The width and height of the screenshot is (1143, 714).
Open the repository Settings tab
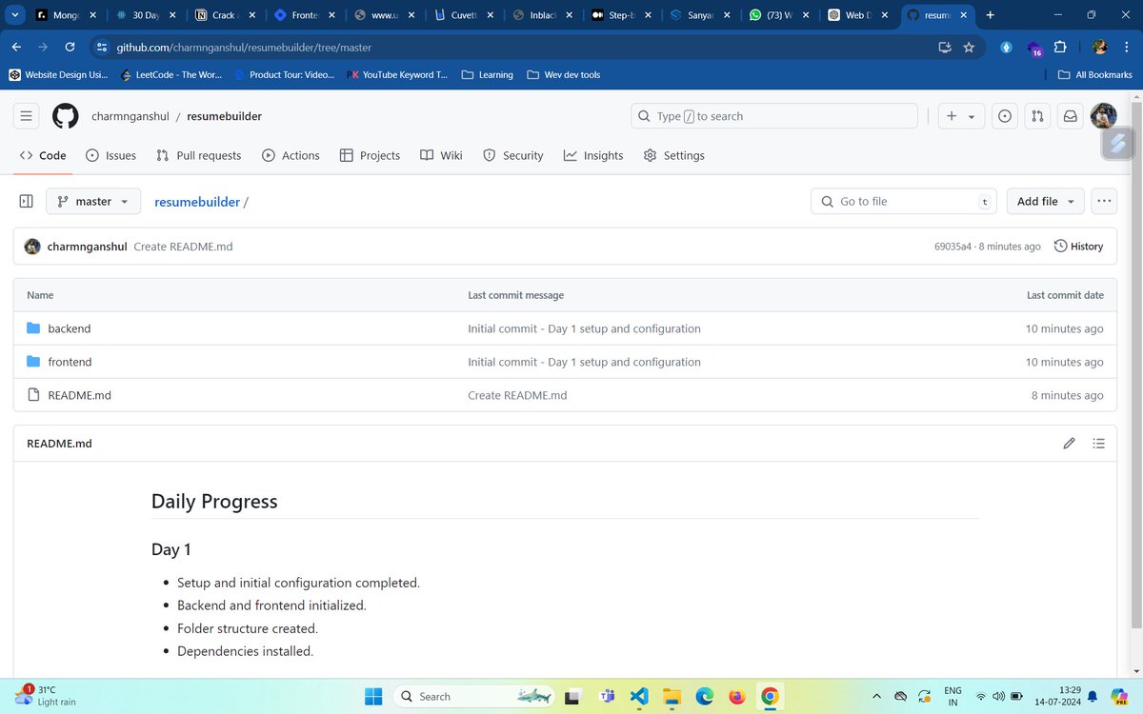[673, 155]
